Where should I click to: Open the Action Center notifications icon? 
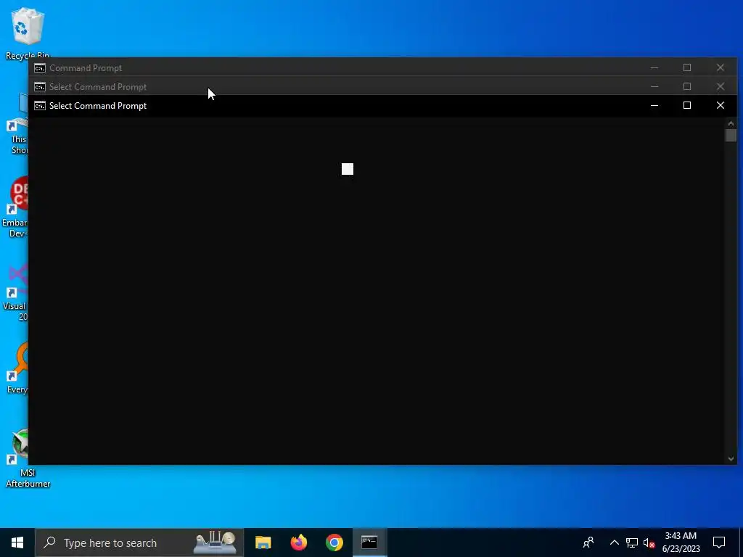coord(719,542)
